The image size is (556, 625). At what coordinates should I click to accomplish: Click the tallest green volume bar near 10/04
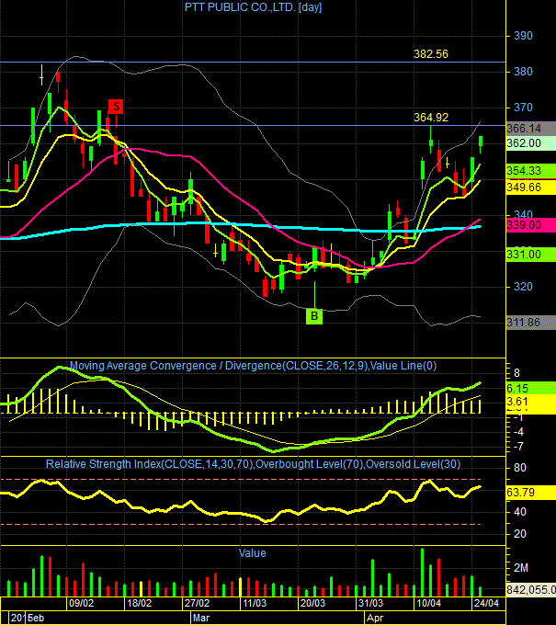pyautogui.click(x=422, y=573)
